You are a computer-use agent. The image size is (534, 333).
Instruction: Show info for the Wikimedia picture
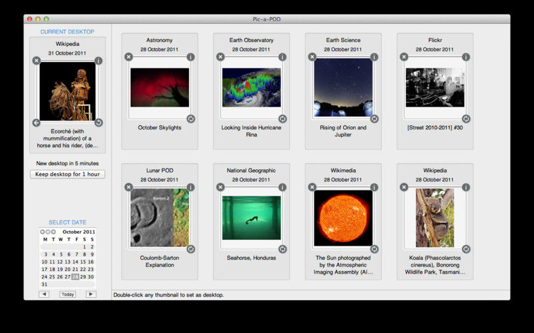374,187
